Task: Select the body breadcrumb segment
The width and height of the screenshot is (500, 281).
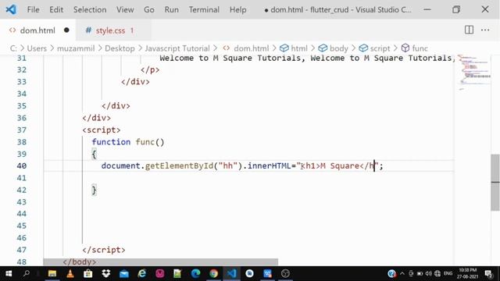Action: tap(338, 48)
